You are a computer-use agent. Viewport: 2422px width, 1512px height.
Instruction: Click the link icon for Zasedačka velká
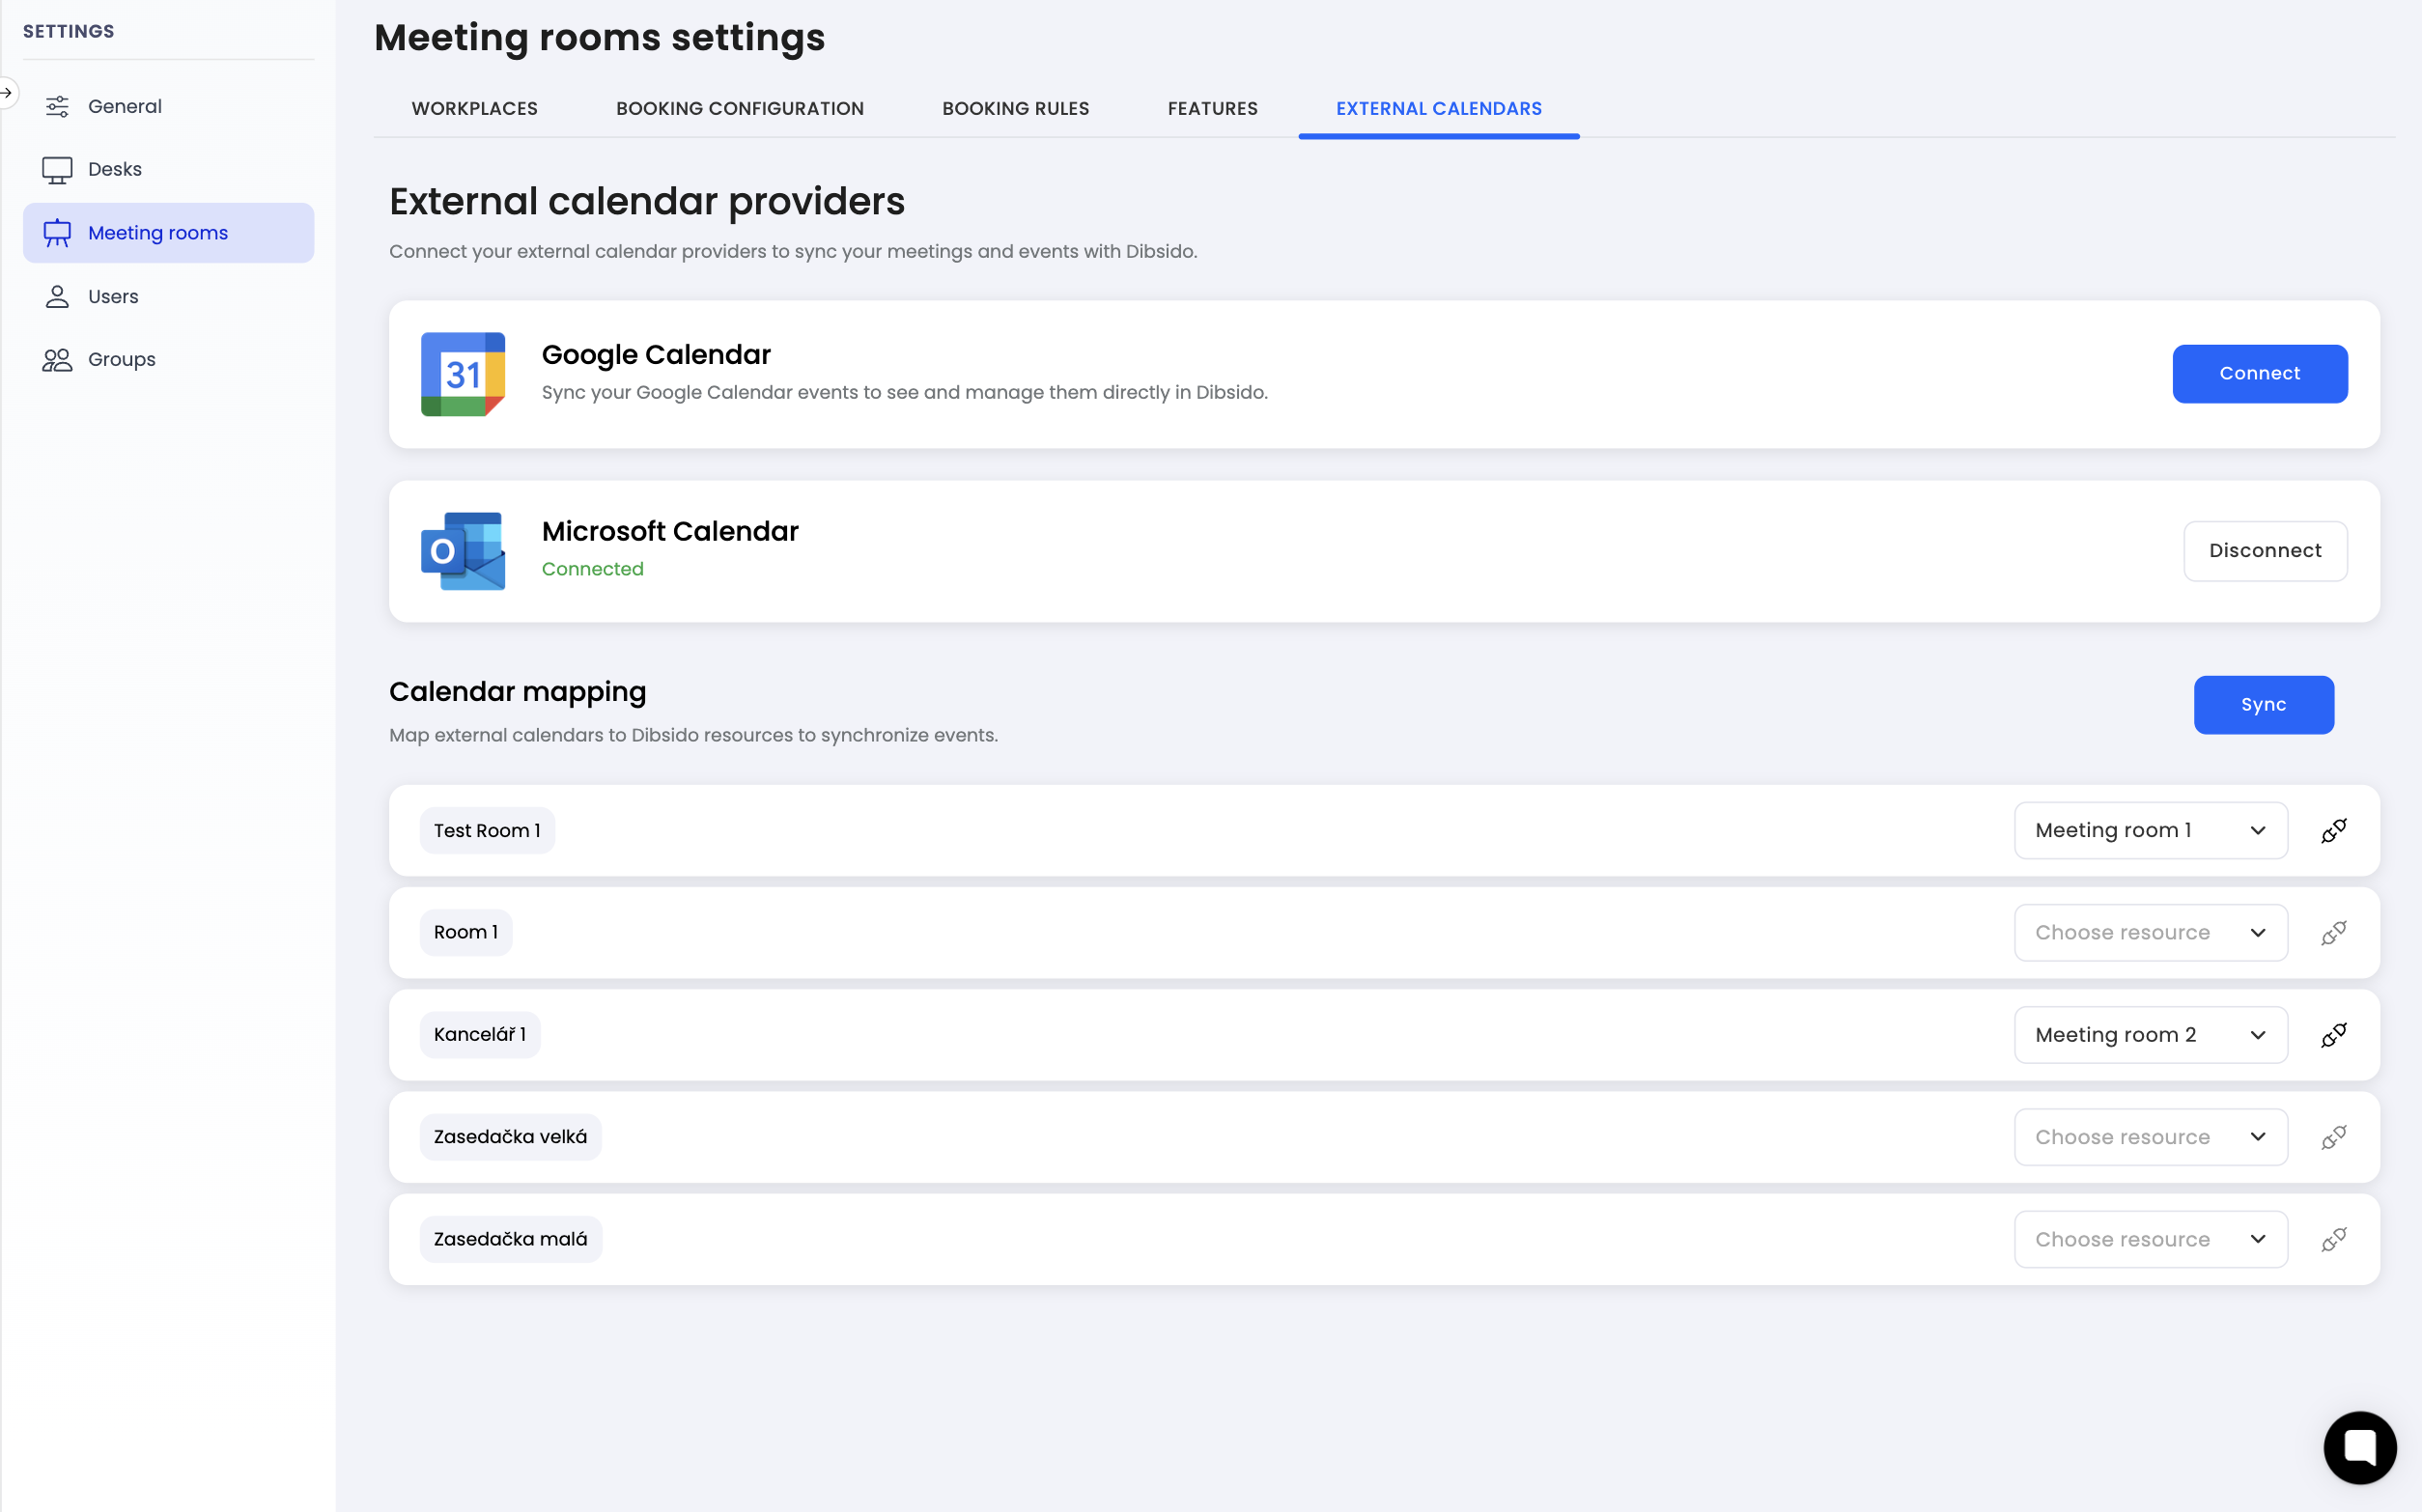(2333, 1137)
